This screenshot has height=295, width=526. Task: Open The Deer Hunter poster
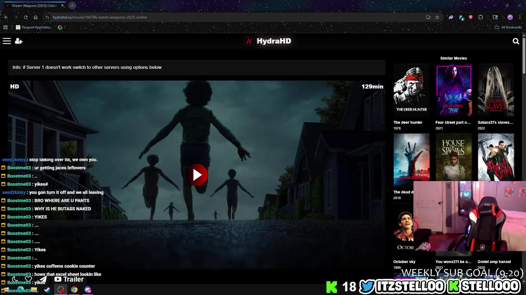[x=411, y=91]
